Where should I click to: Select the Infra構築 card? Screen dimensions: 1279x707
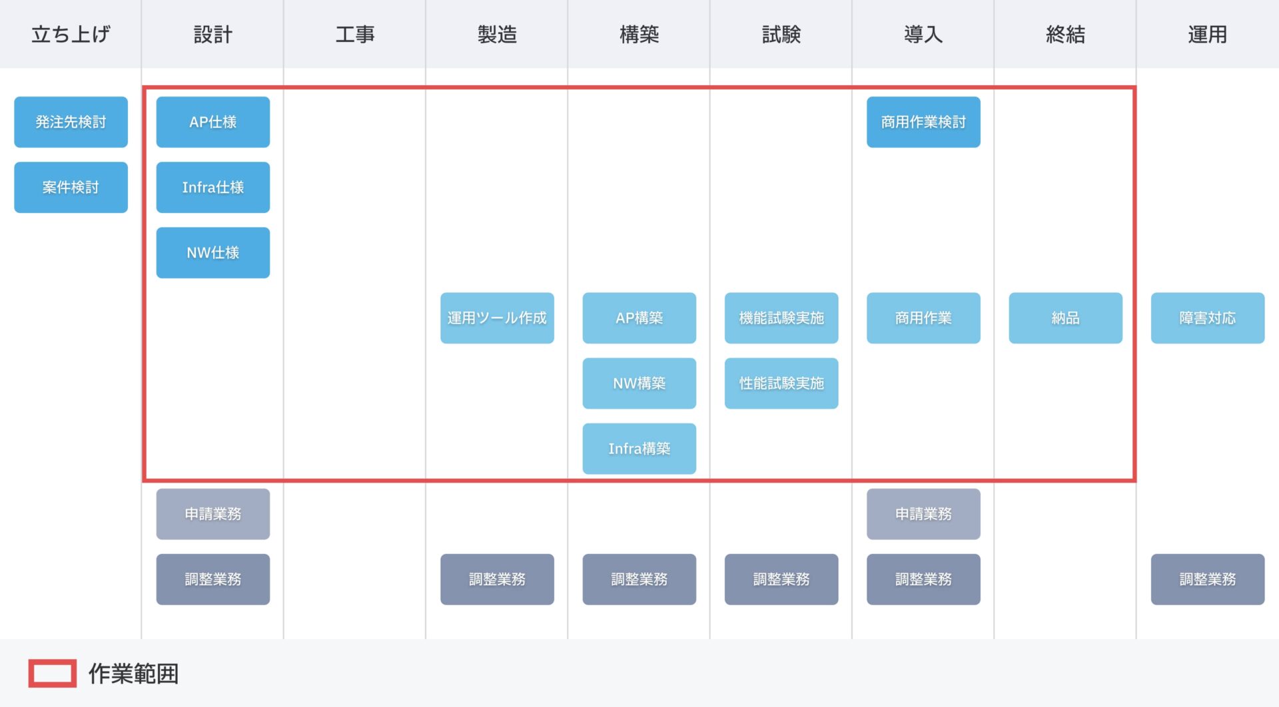coord(639,448)
